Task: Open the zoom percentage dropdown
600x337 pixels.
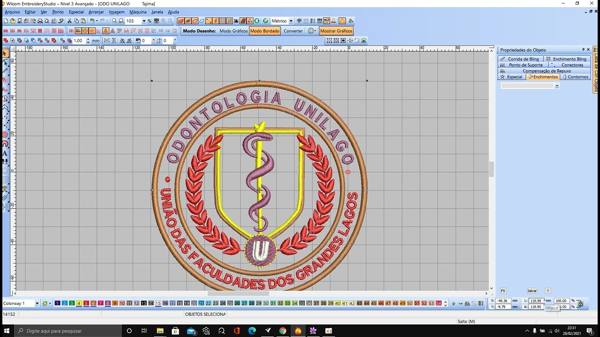Action: pos(144,21)
